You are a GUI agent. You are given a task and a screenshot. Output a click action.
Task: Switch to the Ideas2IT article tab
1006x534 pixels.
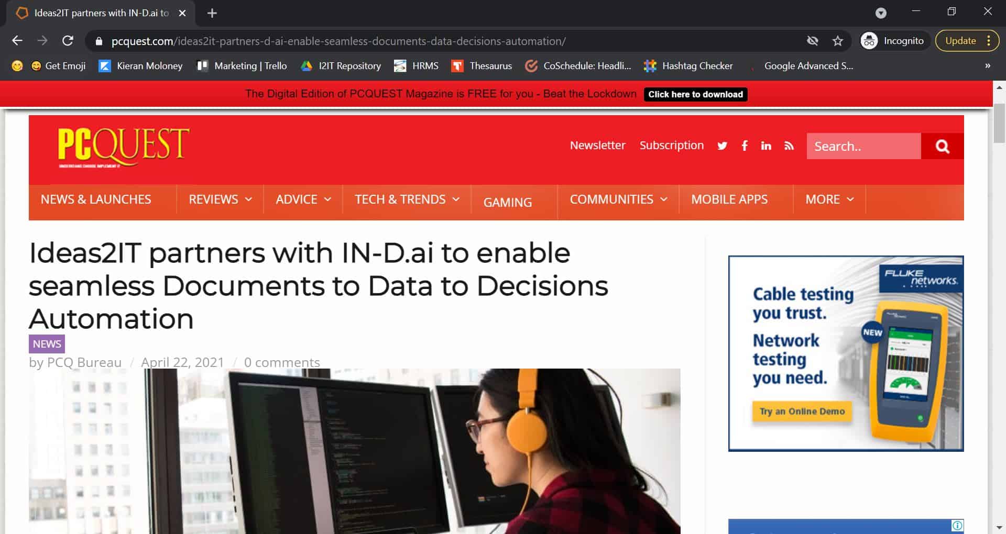(100, 13)
